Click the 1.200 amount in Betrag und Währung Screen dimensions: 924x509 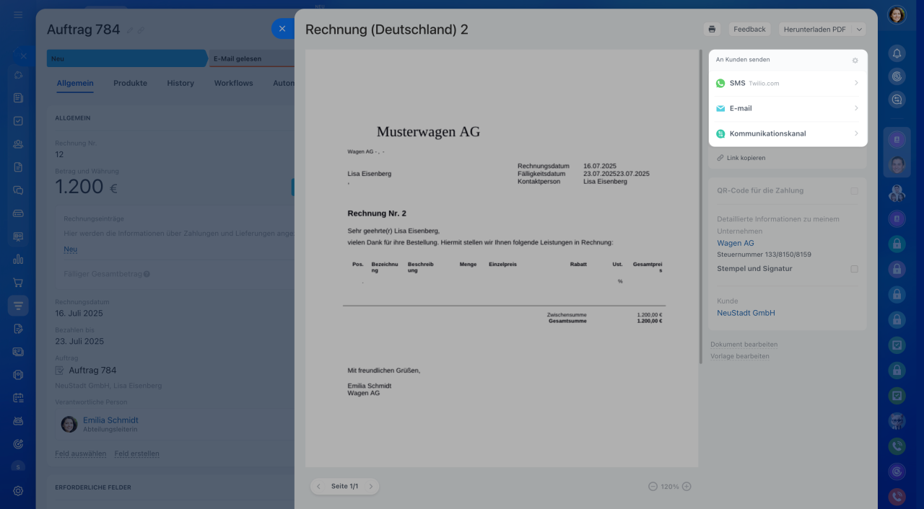point(79,187)
